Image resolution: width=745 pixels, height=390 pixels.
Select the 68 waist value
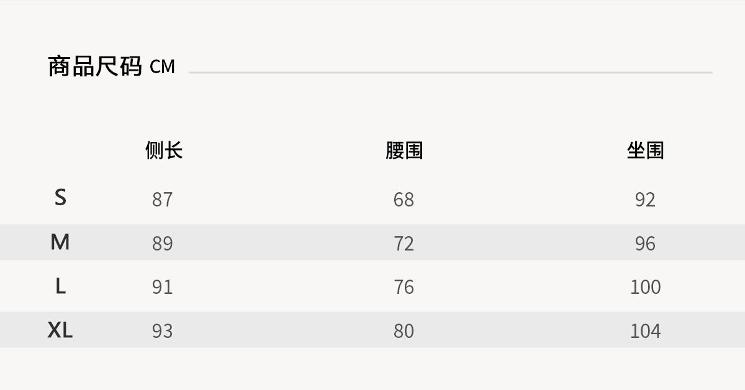pos(404,200)
